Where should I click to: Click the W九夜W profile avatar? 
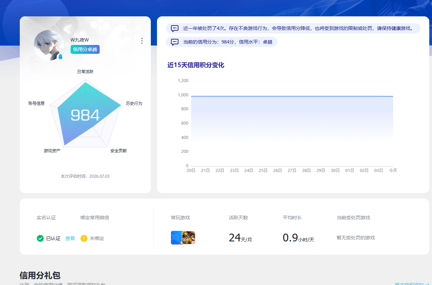pos(49,45)
